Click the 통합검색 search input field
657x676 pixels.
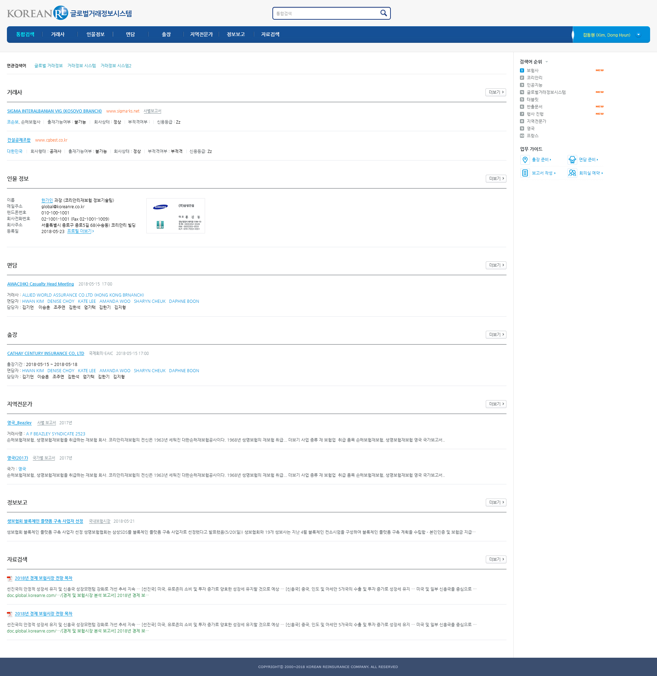pos(326,13)
